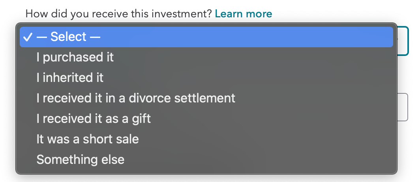This screenshot has width=420, height=182.
Task: Mark the investment as a short sale
Action: point(87,139)
